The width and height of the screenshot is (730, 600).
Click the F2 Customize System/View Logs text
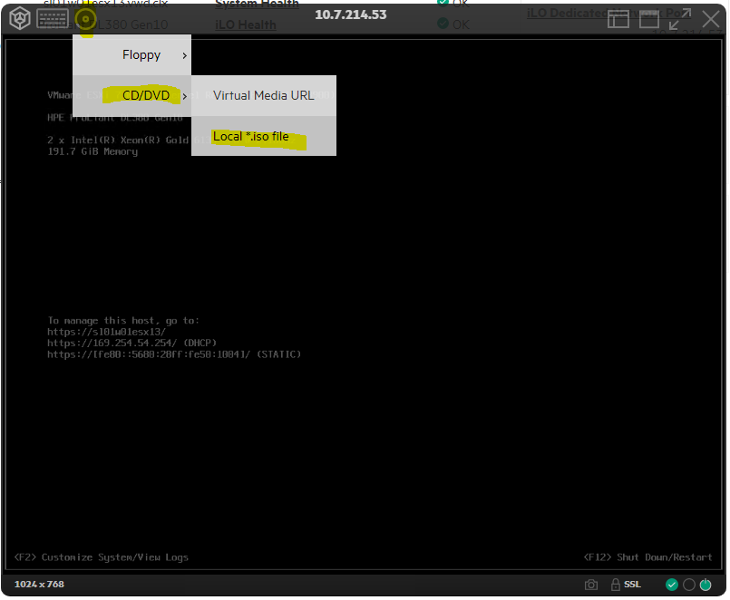(x=102, y=557)
